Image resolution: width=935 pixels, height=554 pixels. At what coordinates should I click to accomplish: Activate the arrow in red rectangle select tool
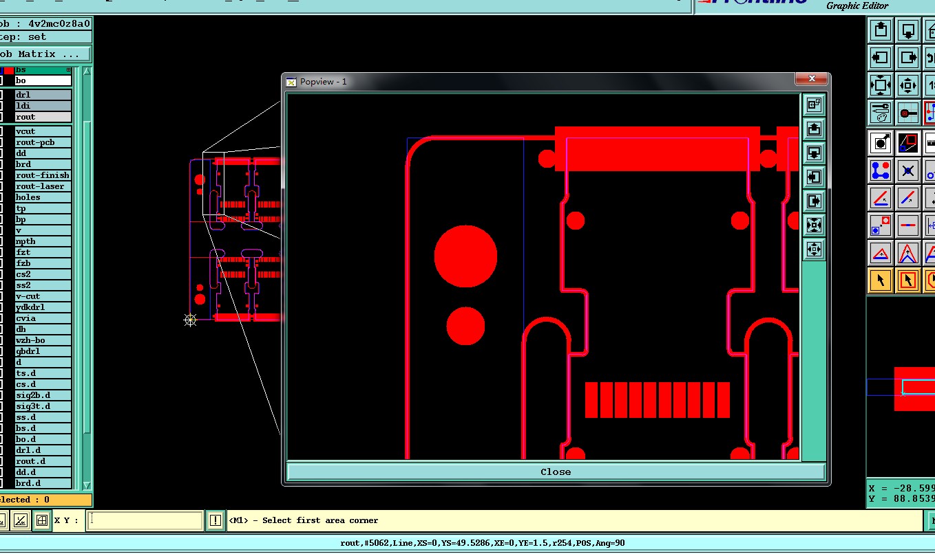click(x=908, y=280)
